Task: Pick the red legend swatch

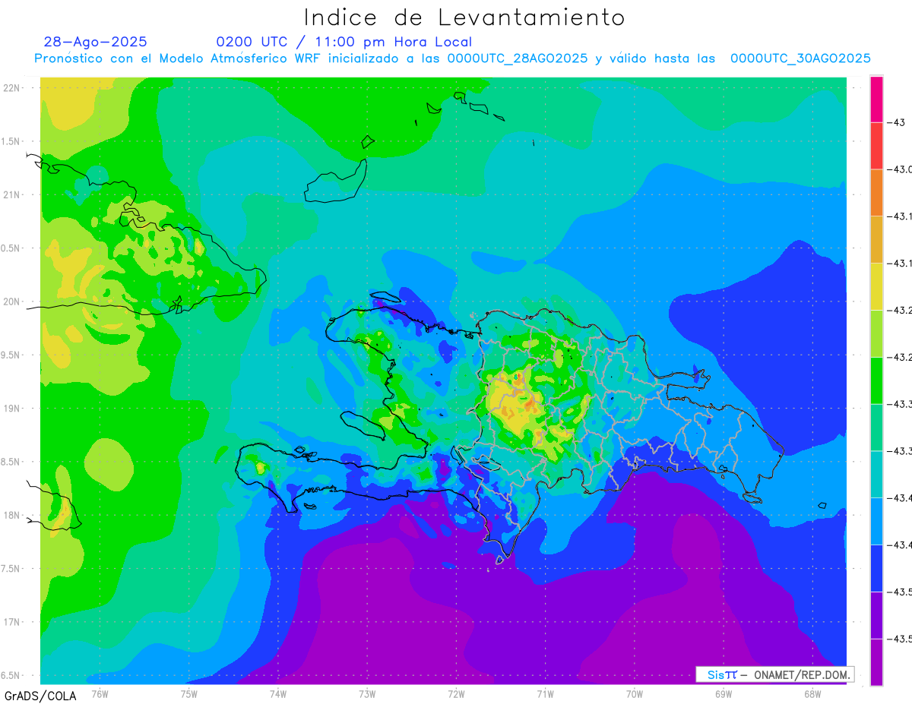Action: [876, 146]
